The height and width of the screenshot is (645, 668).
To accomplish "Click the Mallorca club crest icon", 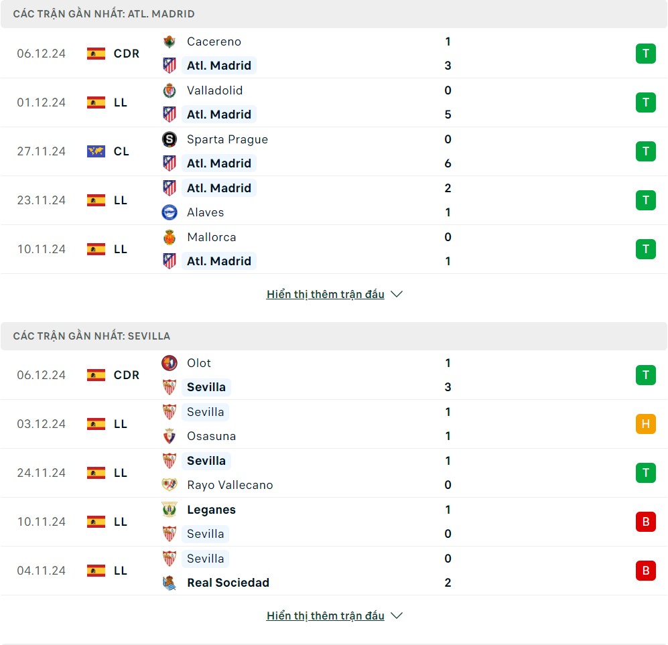I will coord(170,237).
